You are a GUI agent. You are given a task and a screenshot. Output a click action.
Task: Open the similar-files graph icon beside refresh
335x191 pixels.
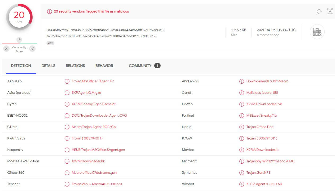point(330,11)
